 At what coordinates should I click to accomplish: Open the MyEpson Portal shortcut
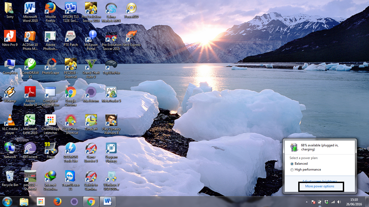pyautogui.click(x=91, y=40)
